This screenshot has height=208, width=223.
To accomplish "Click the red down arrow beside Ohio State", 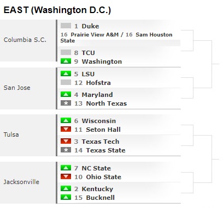I will click(x=66, y=176).
